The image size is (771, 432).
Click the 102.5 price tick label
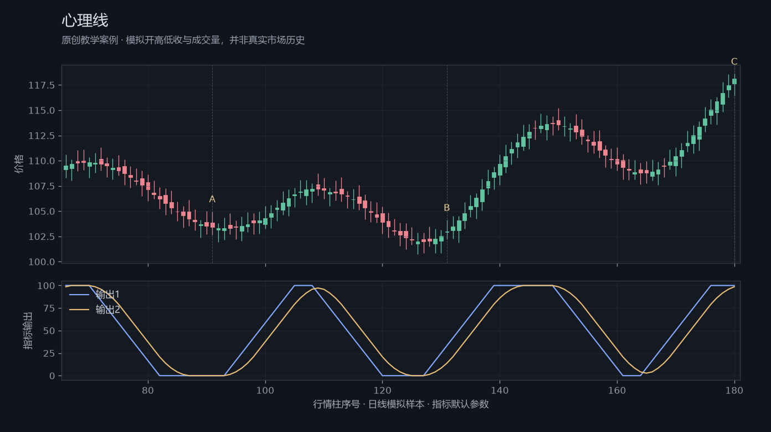click(42, 236)
